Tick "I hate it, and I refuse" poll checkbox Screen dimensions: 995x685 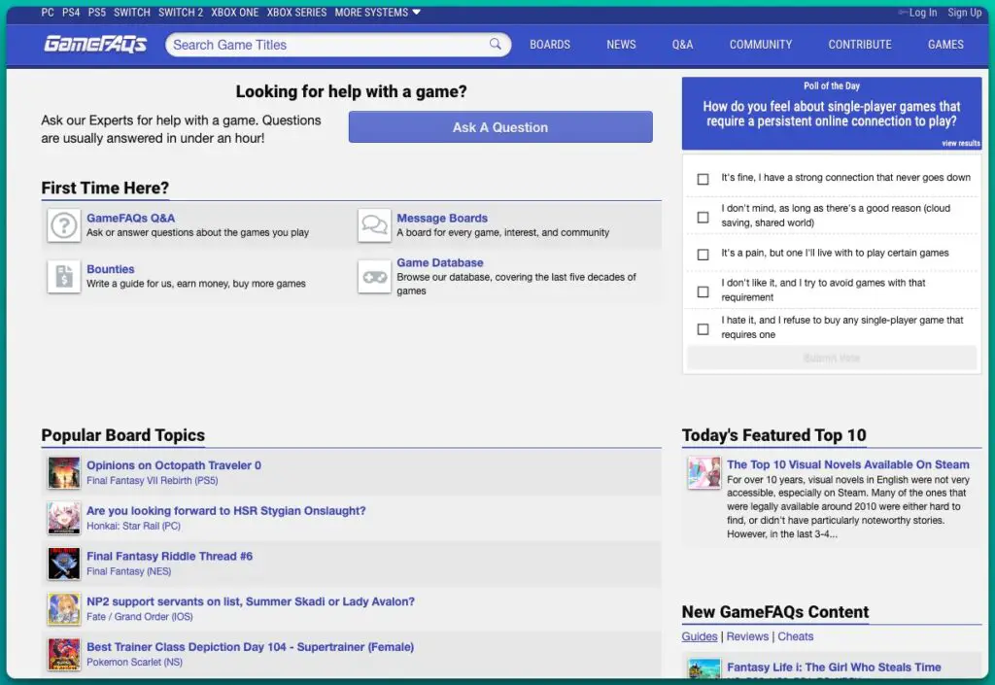click(x=703, y=328)
